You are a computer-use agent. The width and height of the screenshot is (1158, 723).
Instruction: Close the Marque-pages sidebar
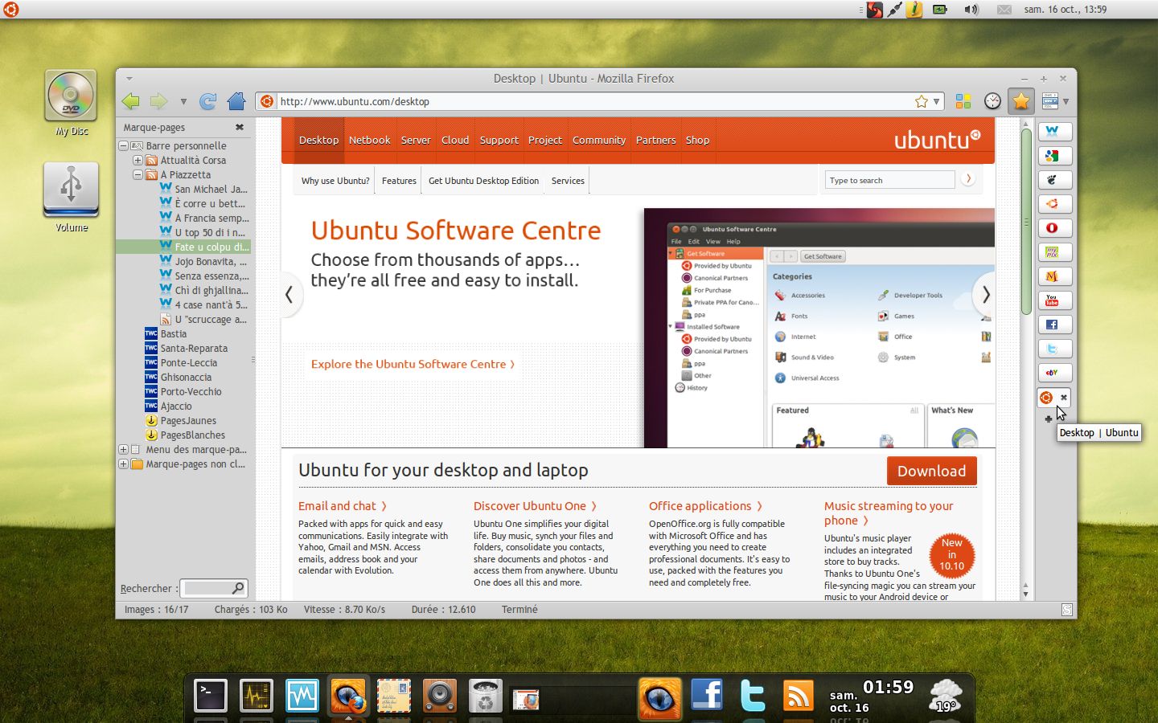[240, 127]
